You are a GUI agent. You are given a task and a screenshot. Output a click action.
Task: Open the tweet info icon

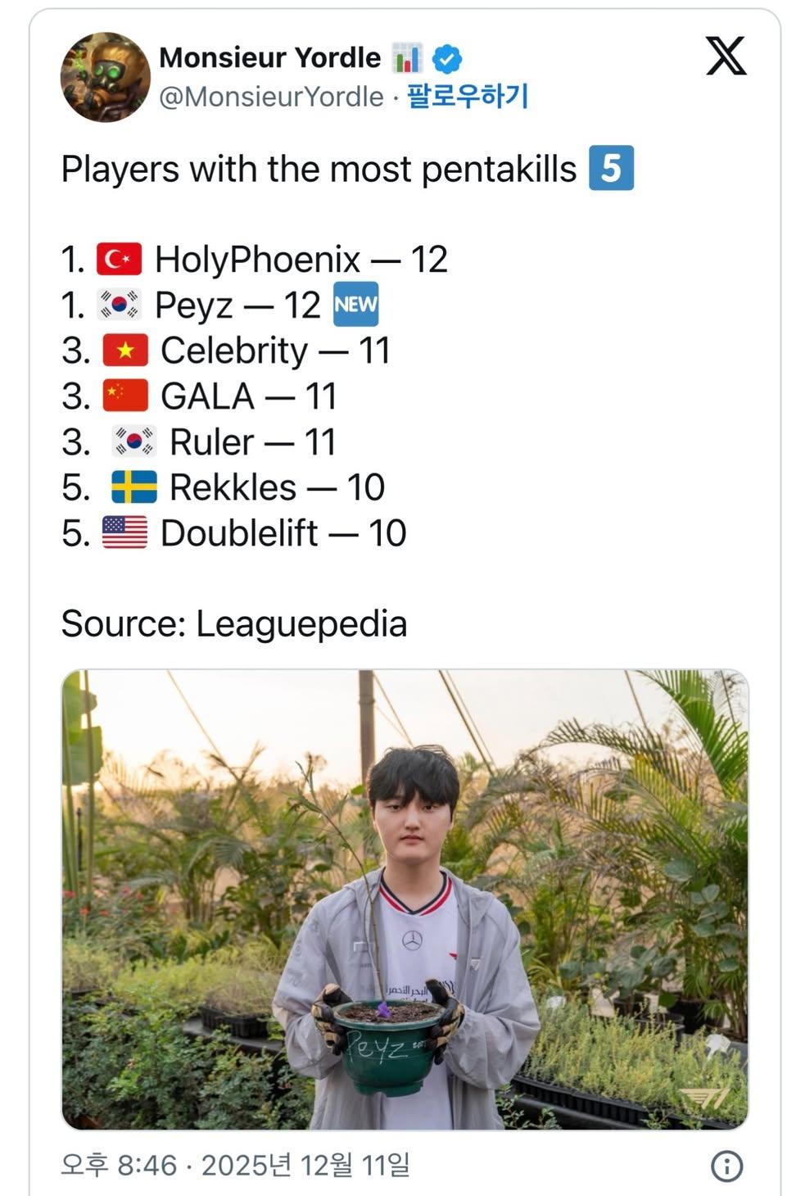coord(726,1165)
